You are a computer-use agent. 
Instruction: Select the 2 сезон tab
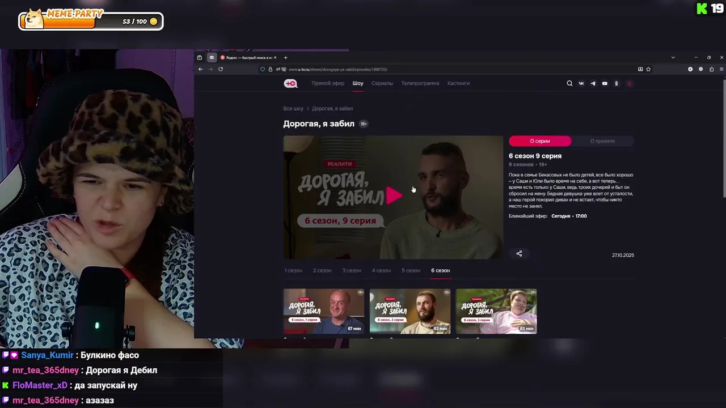[322, 270]
